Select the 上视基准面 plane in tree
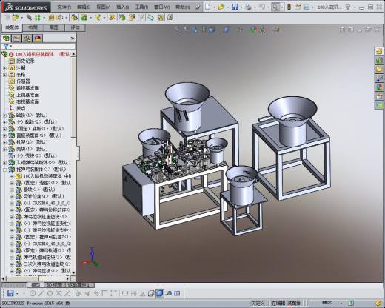Viewport: 385px width, 308px height. click(x=27, y=95)
